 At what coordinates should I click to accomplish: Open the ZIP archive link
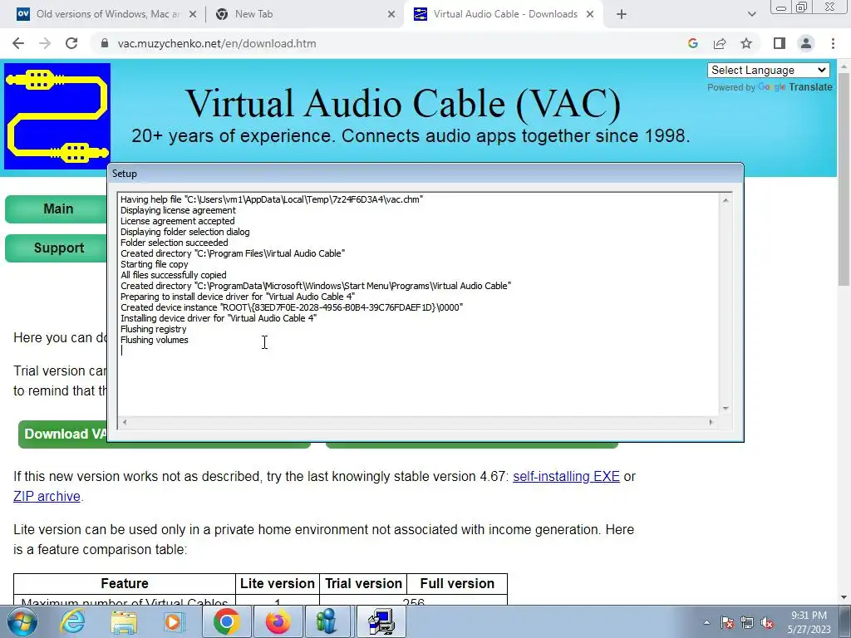click(x=47, y=497)
